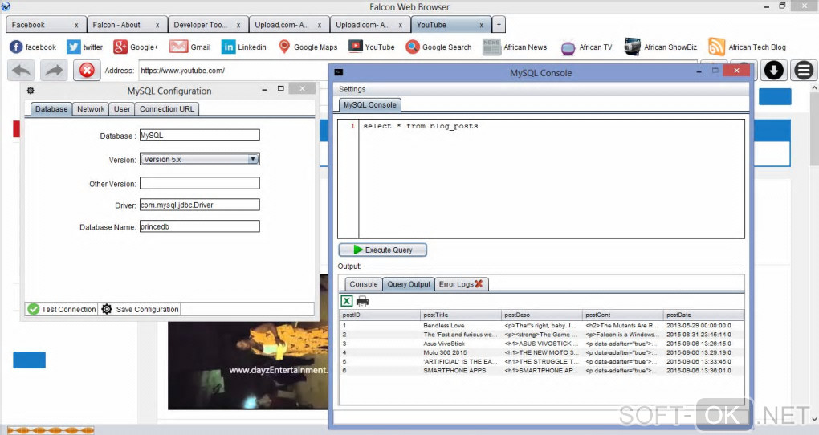
Task: Select the Network tab in MySQL Configuration
Action: [91, 108]
